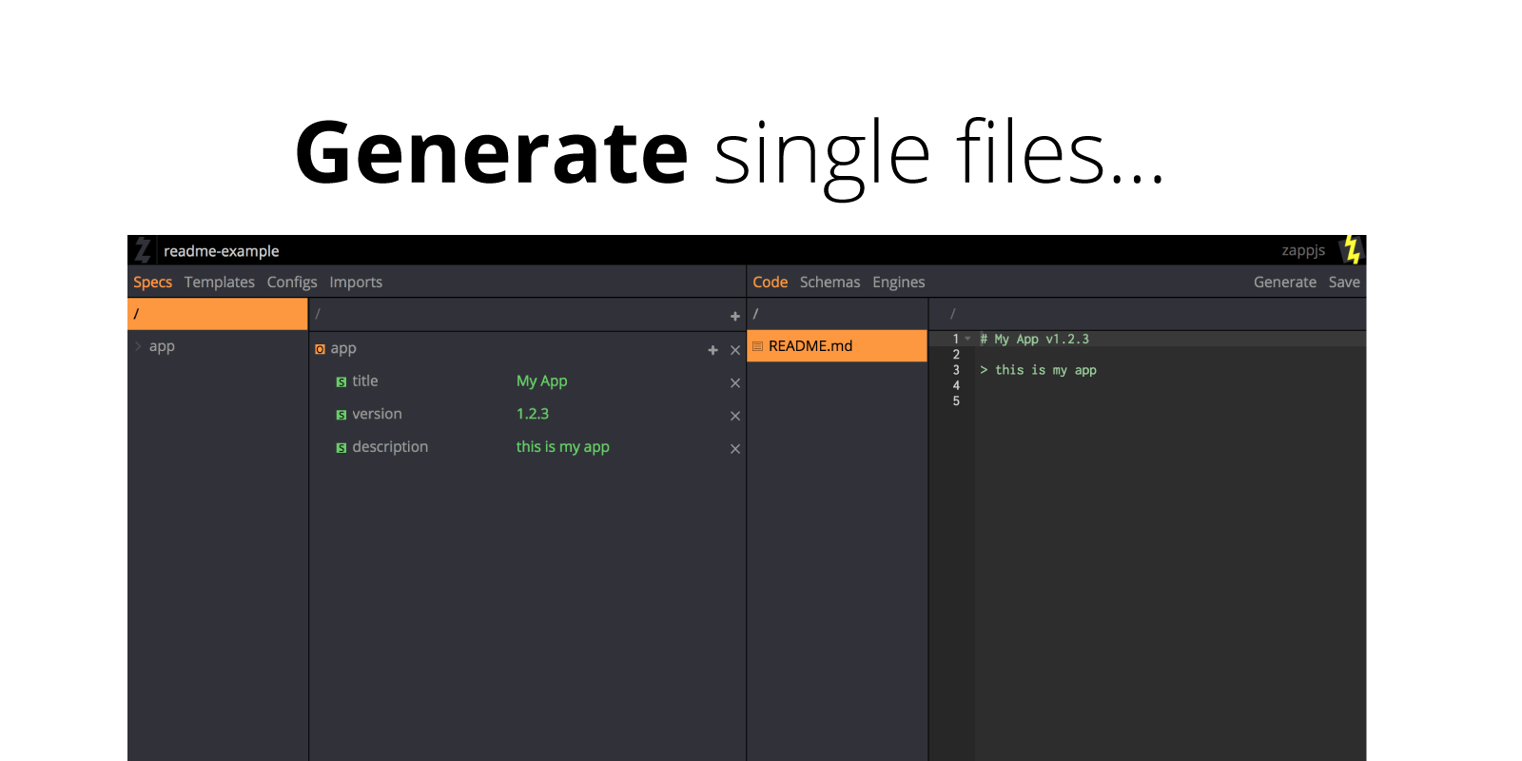Screen dimensions: 1522x761
Task: Click the Save button
Action: pyautogui.click(x=1344, y=282)
